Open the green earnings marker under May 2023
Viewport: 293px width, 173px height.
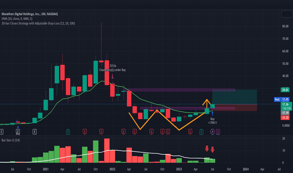pyautogui.click(x=201, y=132)
